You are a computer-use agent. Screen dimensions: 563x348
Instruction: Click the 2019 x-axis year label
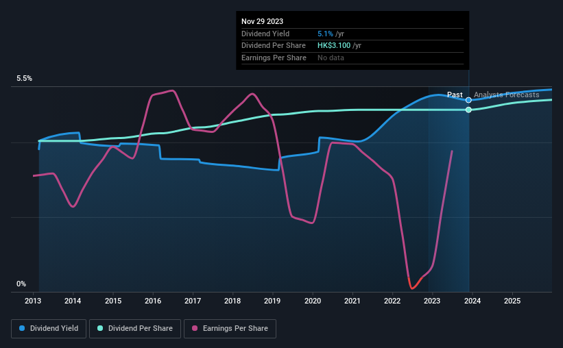(x=272, y=301)
